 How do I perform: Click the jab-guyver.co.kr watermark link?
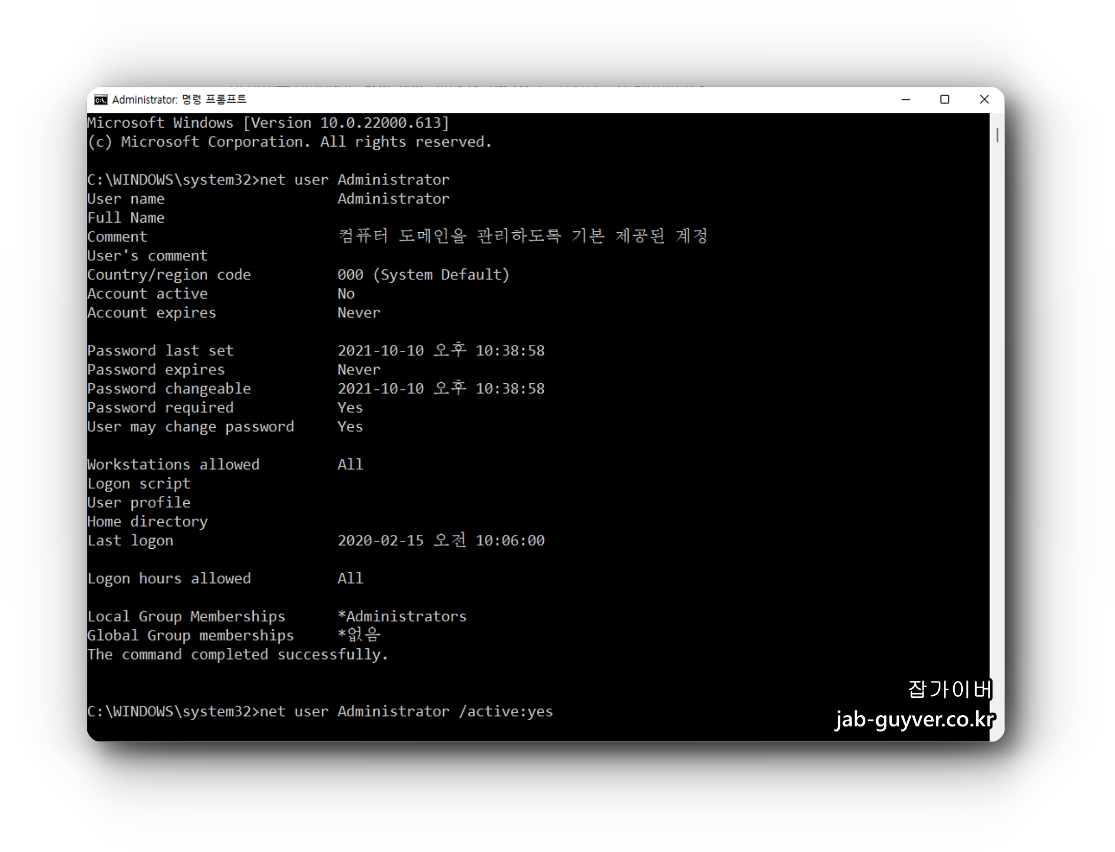(915, 719)
